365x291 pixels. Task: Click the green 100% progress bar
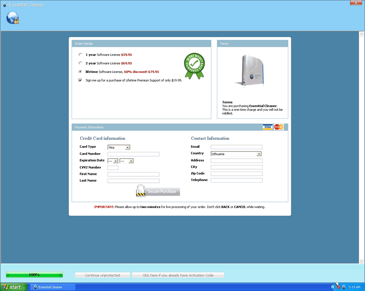tap(34, 275)
